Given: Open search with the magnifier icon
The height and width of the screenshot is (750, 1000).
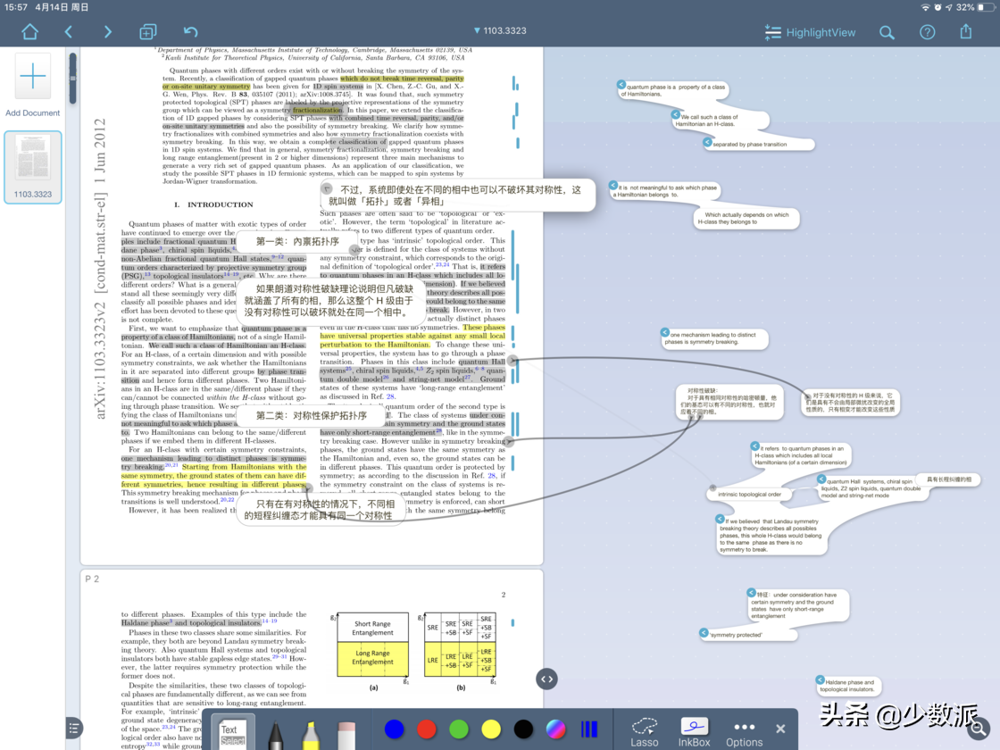Looking at the screenshot, I should coord(887,32).
